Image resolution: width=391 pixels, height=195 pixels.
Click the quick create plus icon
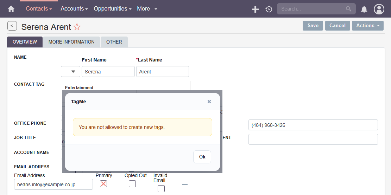coord(255,9)
